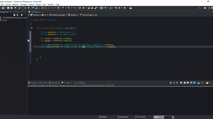Toggle Show Whitespace Characters pilcrow icon
This screenshot has width=213, height=119.
49,8
